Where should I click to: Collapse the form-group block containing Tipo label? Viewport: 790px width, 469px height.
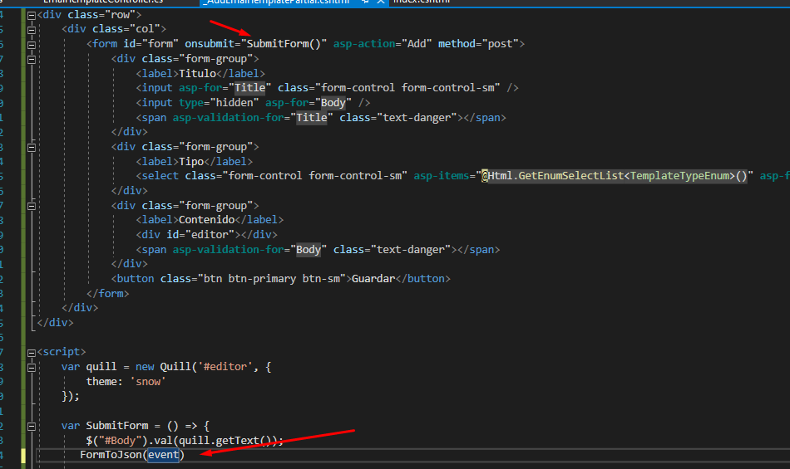click(32, 147)
